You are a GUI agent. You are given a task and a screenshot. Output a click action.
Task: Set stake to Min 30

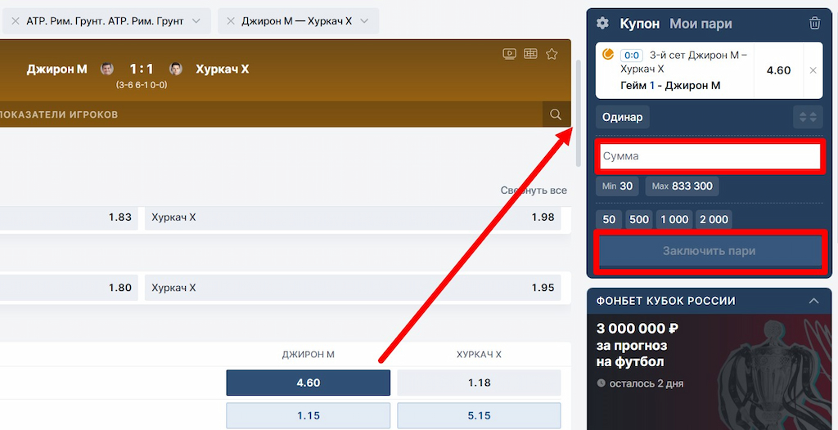pos(617,186)
